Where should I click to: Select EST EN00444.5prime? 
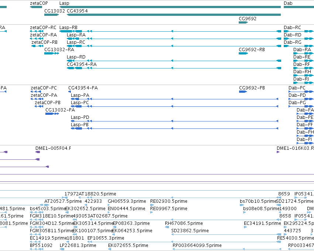127,209
